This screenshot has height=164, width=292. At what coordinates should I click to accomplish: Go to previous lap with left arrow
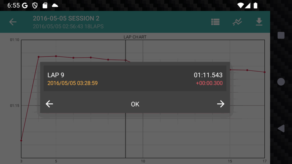(49, 104)
